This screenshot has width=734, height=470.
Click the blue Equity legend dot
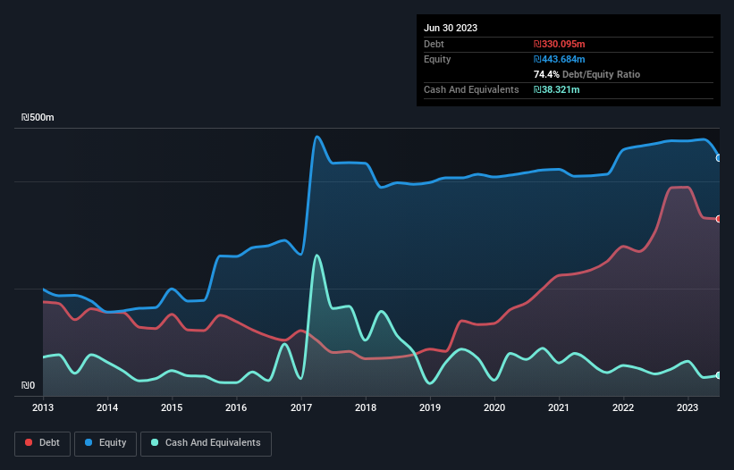click(89, 442)
